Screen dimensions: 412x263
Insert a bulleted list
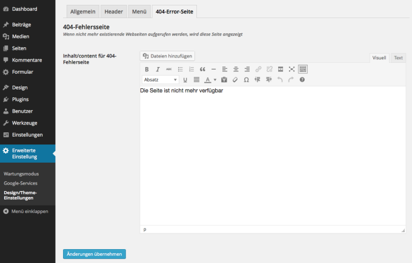tap(180, 69)
